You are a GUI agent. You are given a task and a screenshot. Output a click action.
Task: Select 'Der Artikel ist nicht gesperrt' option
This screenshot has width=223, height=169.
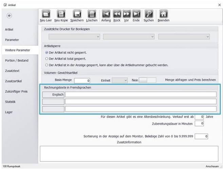coord(47,53)
